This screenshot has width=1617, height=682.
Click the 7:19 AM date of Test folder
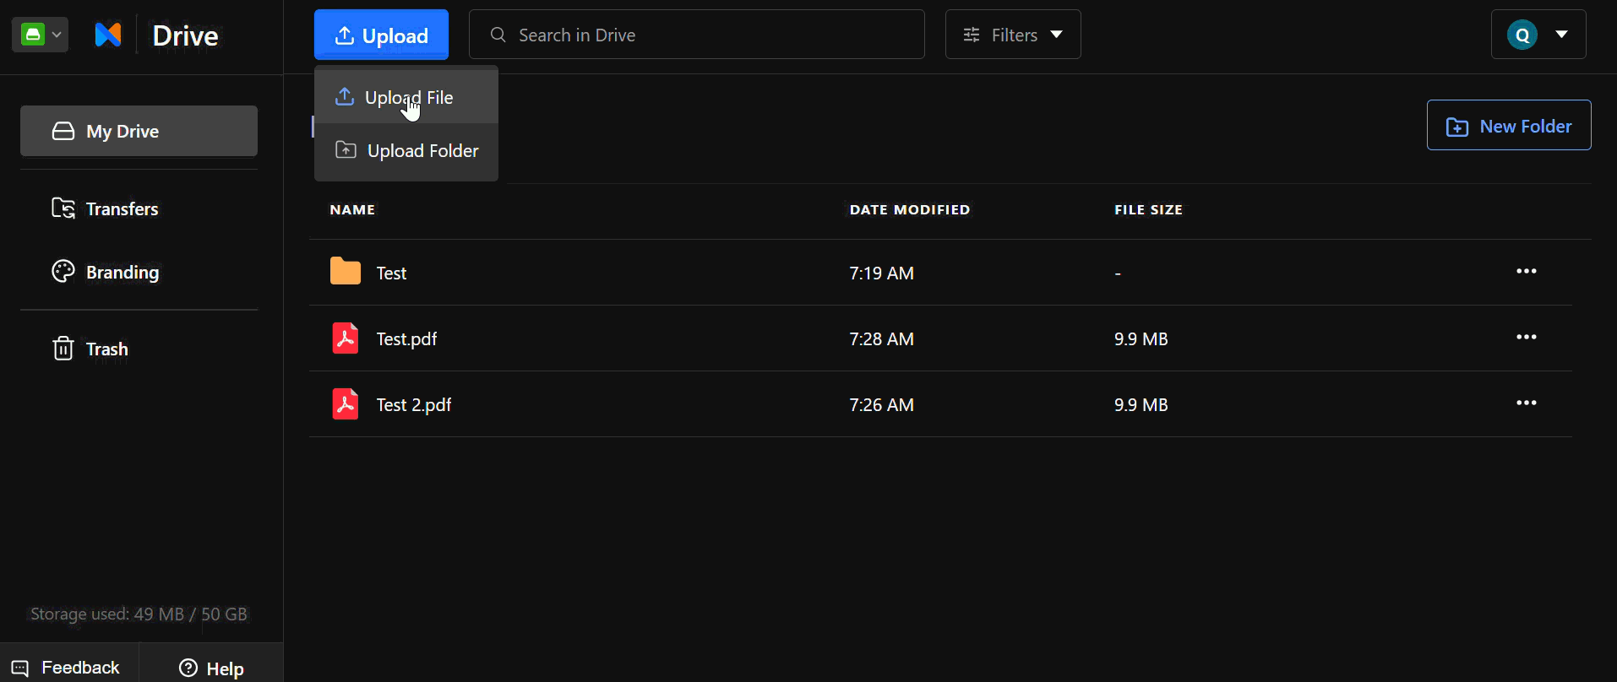881,273
